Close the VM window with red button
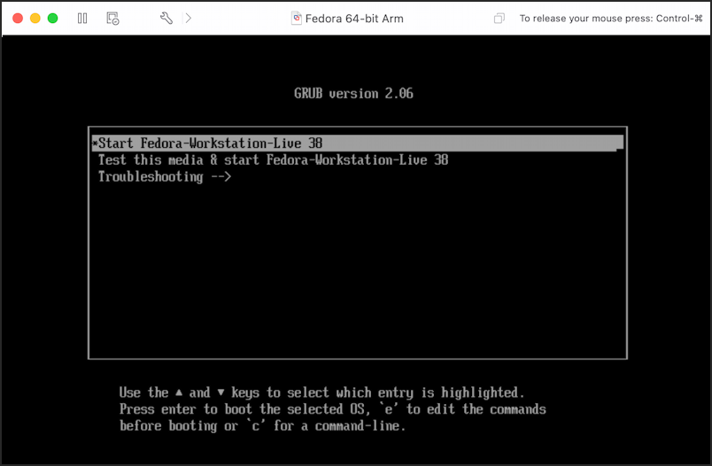Image resolution: width=712 pixels, height=466 pixels. [18, 19]
